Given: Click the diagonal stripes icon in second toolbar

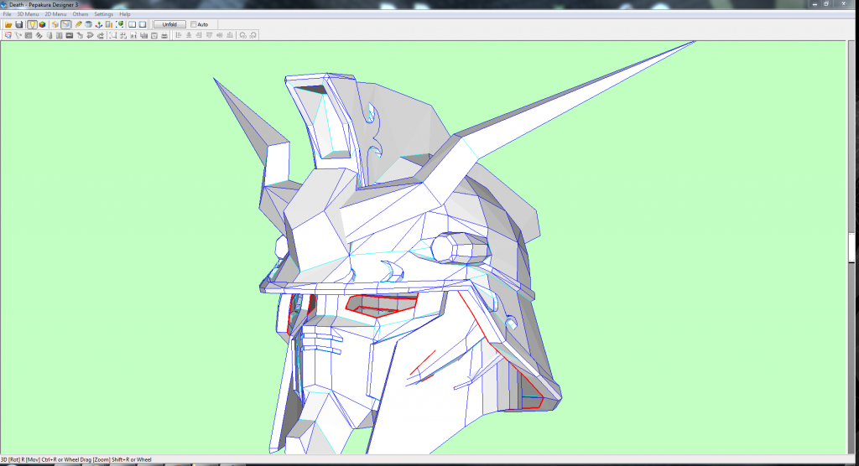Looking at the screenshot, I should click(39, 35).
